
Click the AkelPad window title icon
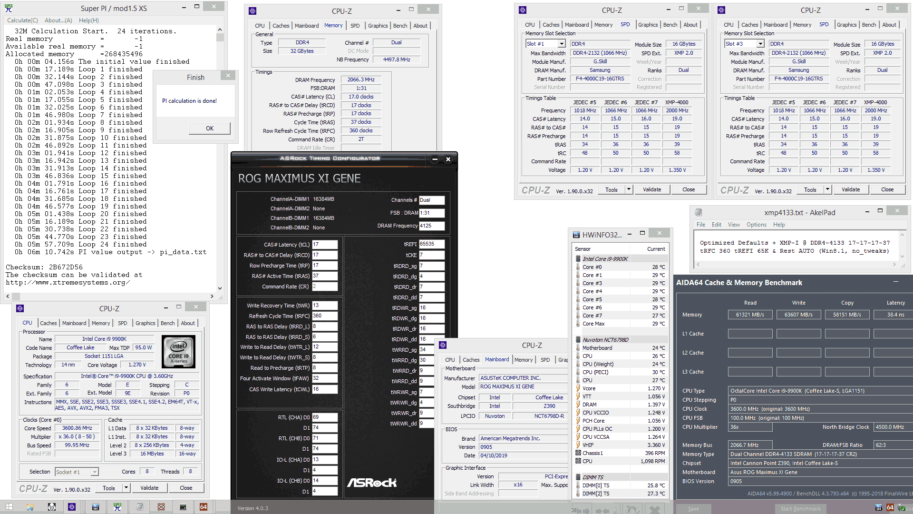click(x=698, y=212)
